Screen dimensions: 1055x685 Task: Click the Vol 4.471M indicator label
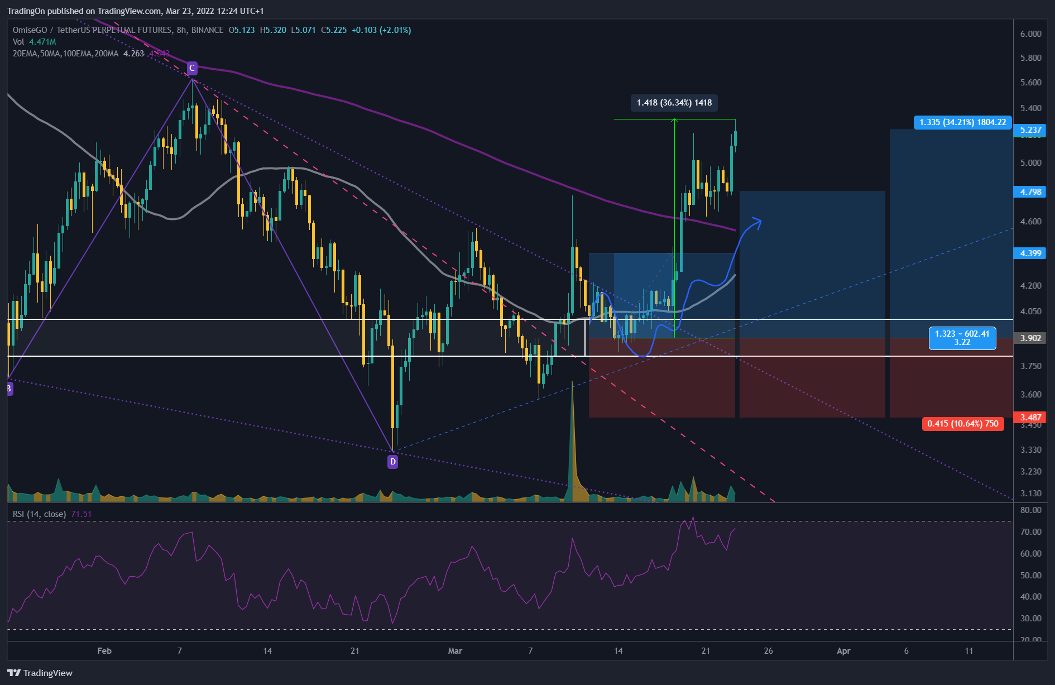(34, 42)
